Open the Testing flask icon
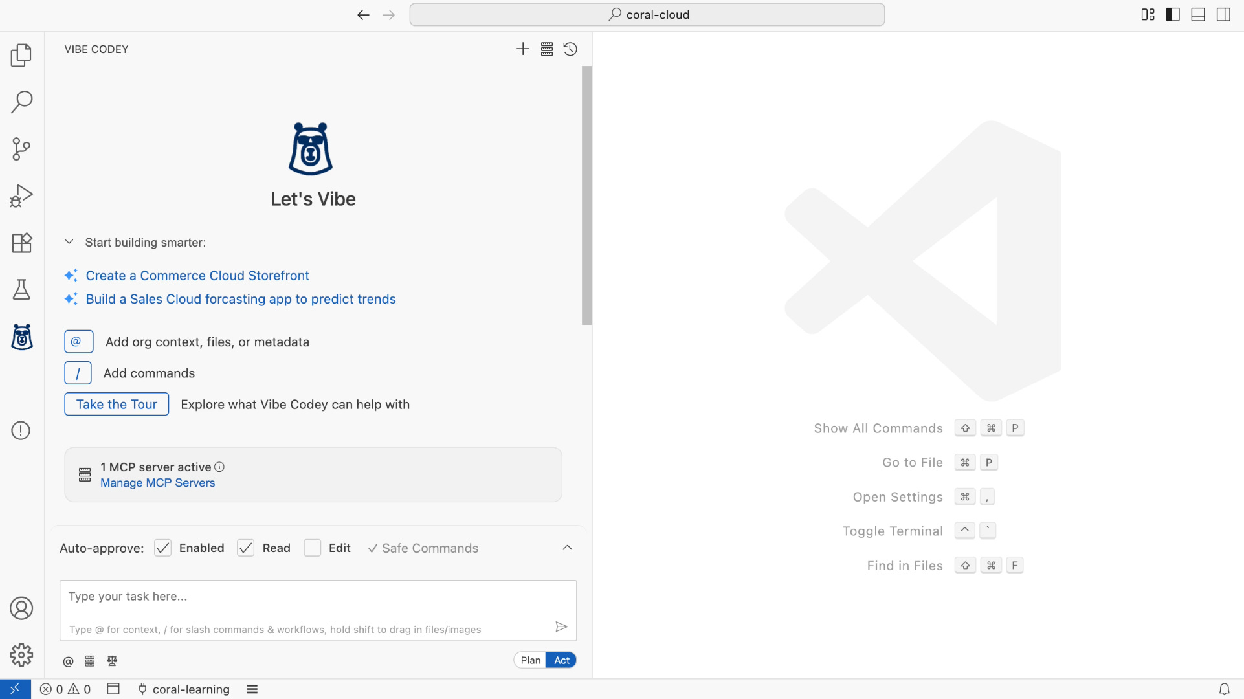This screenshot has width=1244, height=699. click(x=21, y=289)
